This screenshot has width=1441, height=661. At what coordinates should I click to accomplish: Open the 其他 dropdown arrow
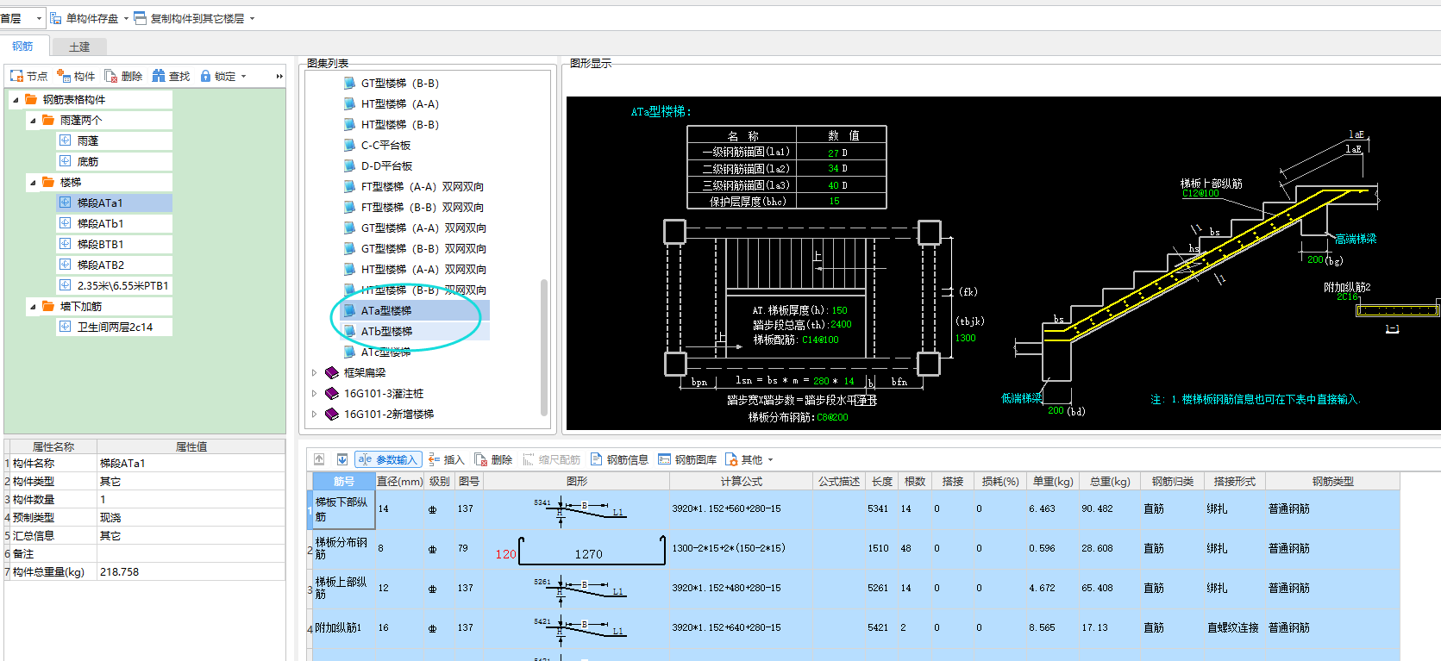[770, 459]
